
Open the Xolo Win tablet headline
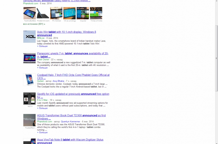pyautogui.click(x=67, y=32)
